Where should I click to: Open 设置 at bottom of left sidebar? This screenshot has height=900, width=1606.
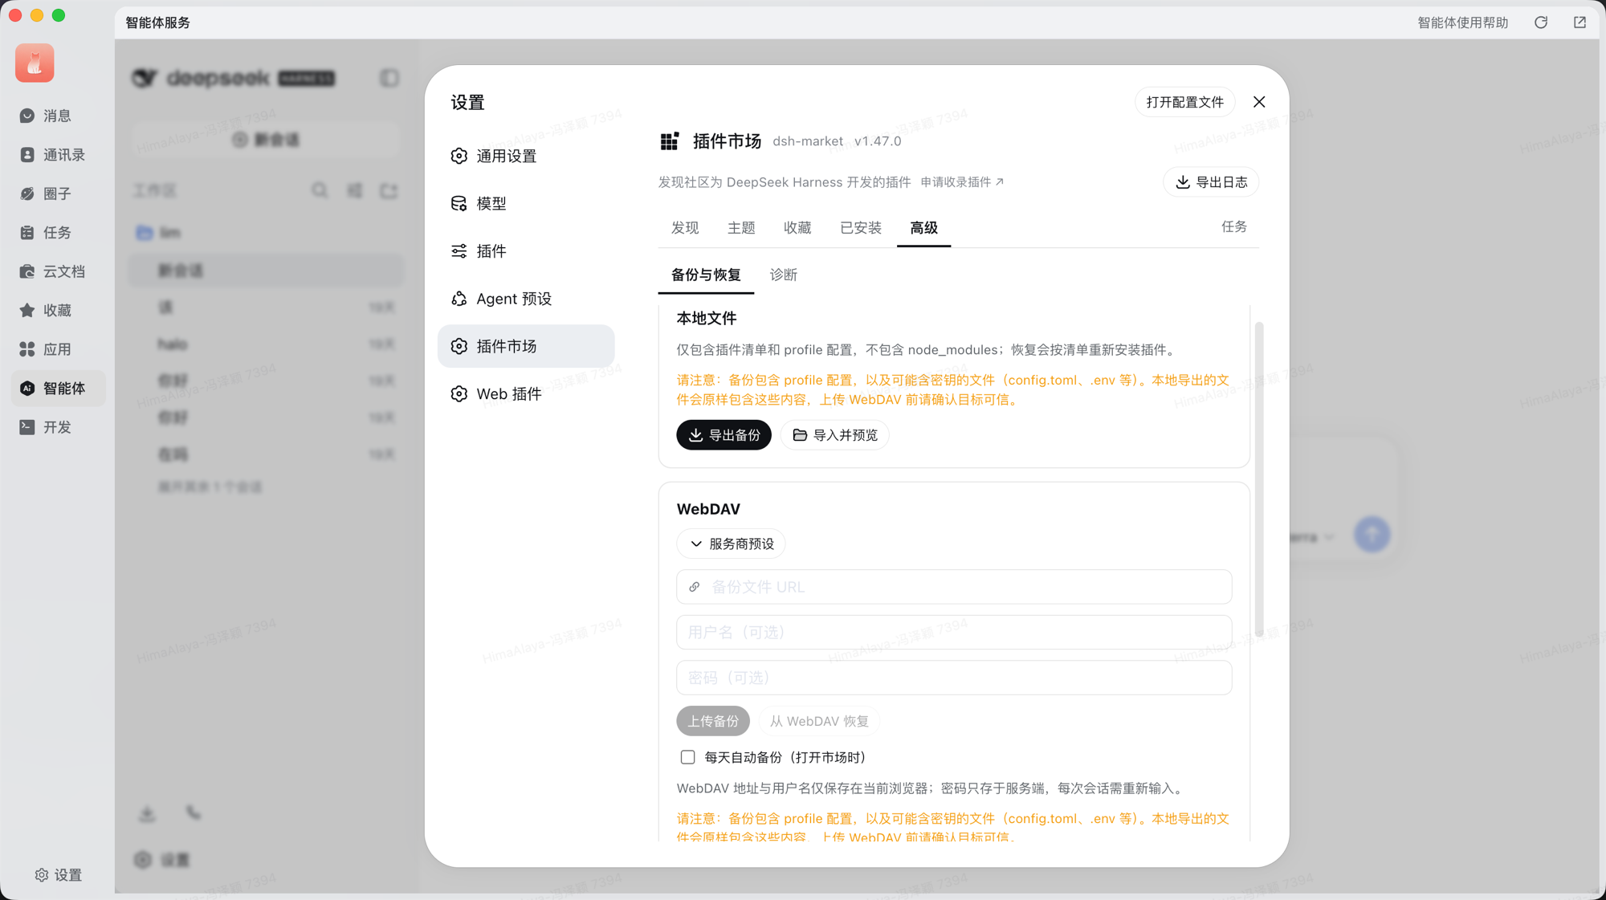click(x=58, y=874)
